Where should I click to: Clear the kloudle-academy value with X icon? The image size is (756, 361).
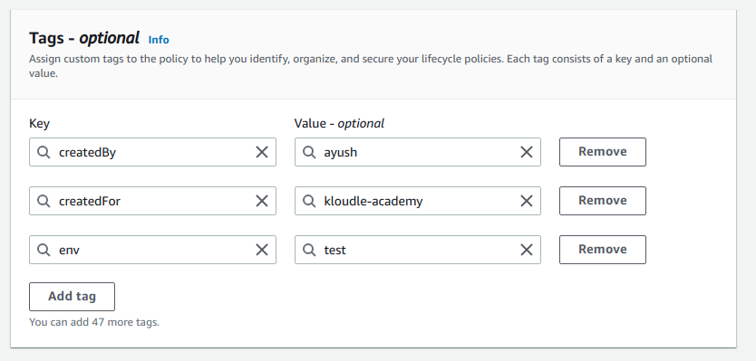(527, 201)
